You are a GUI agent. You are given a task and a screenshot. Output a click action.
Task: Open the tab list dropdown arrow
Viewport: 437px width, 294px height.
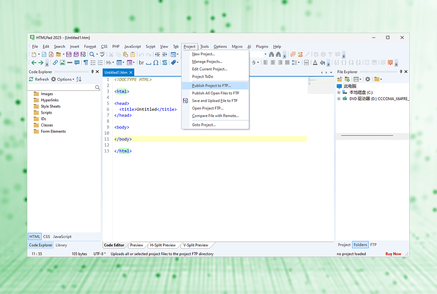click(x=331, y=73)
